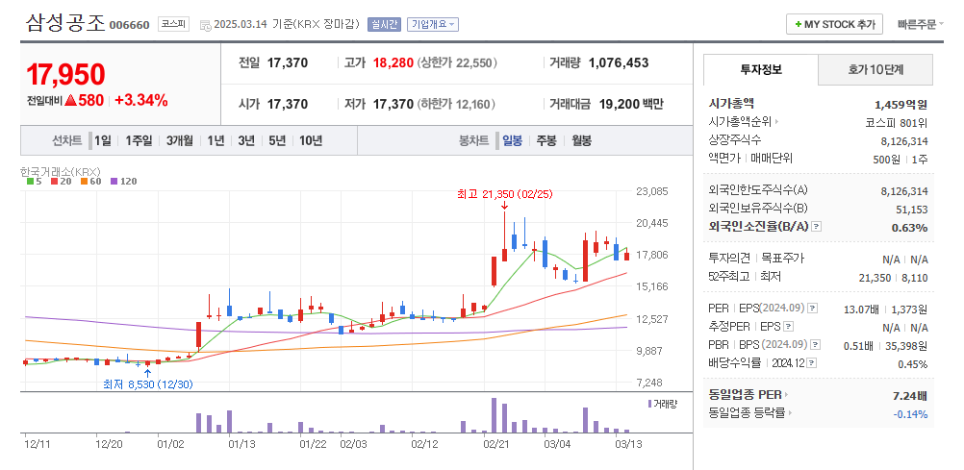Click the 시가총액 value 1,459억원
The image size is (964, 470).
tap(901, 105)
